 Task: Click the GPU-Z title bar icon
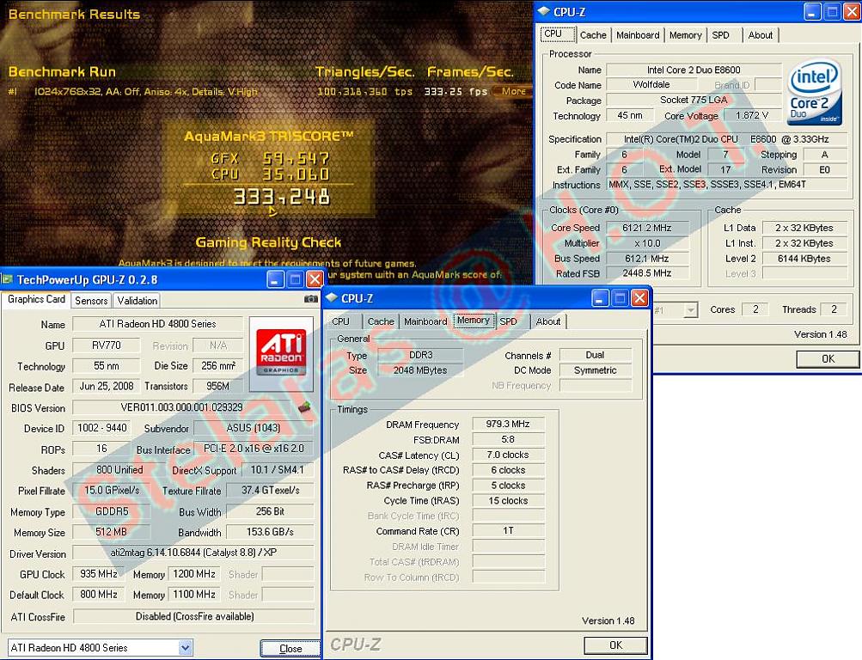pos(7,279)
